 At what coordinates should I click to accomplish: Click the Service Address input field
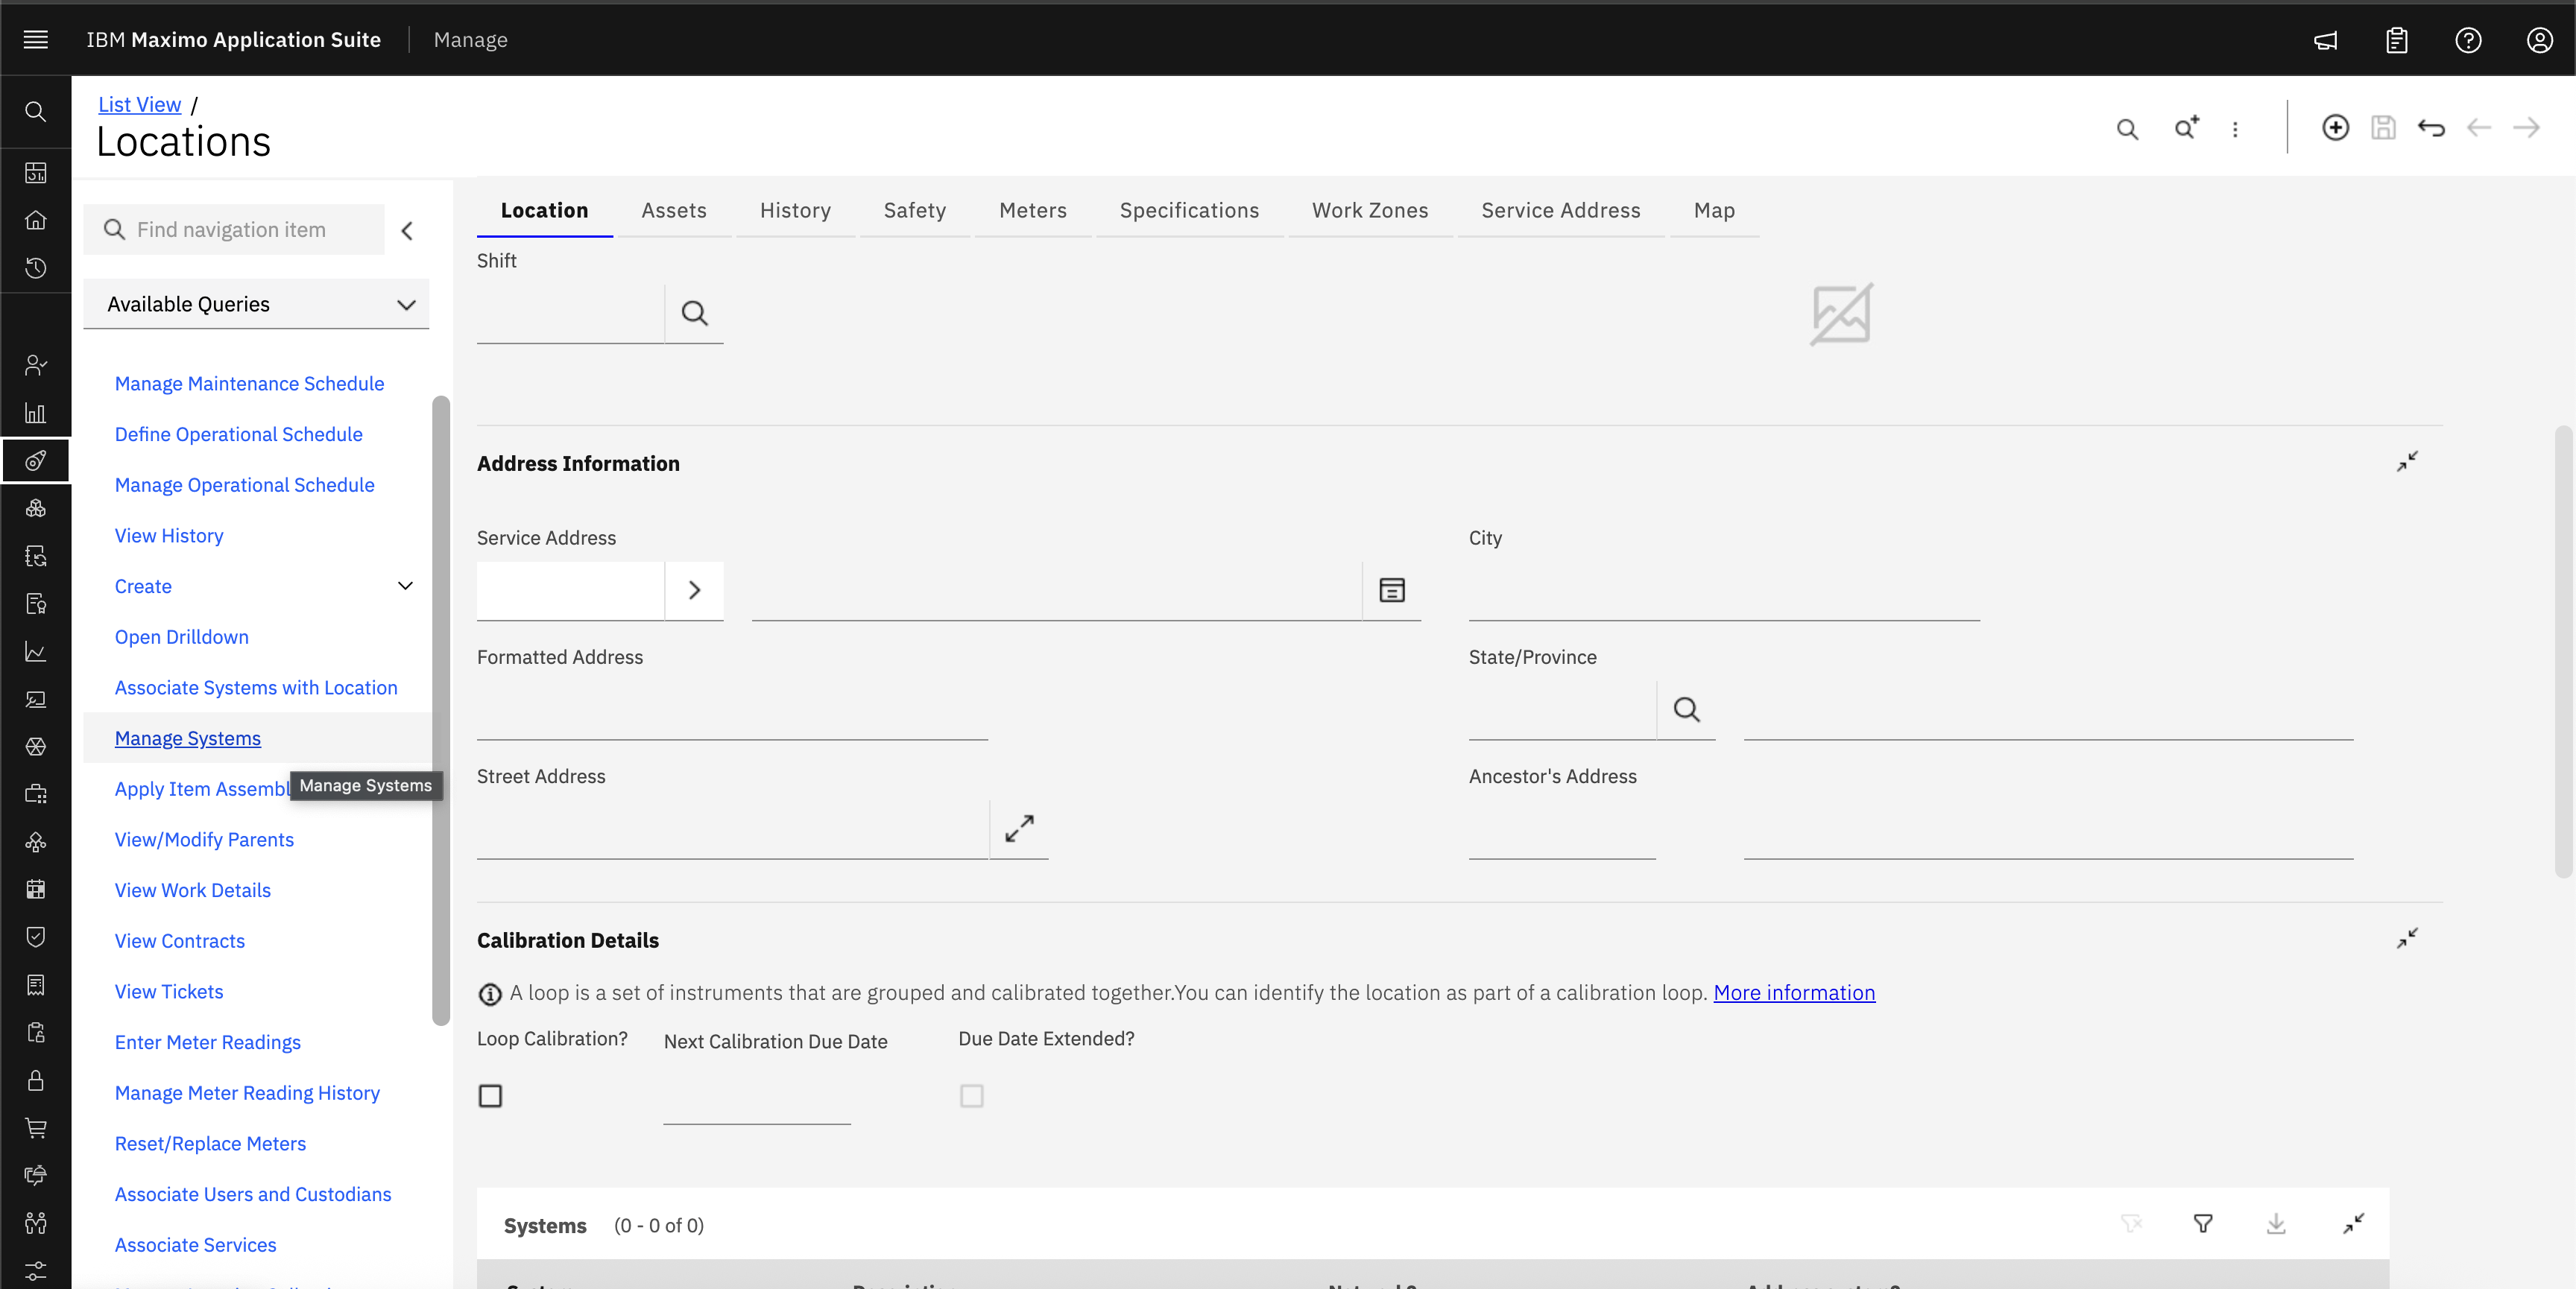click(570, 591)
